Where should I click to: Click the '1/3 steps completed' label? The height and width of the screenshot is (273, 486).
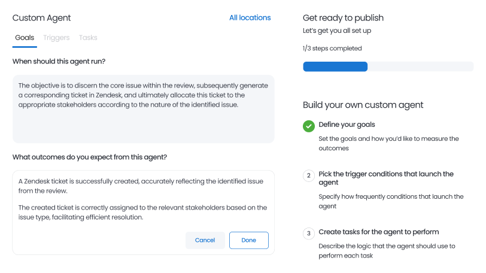332,48
